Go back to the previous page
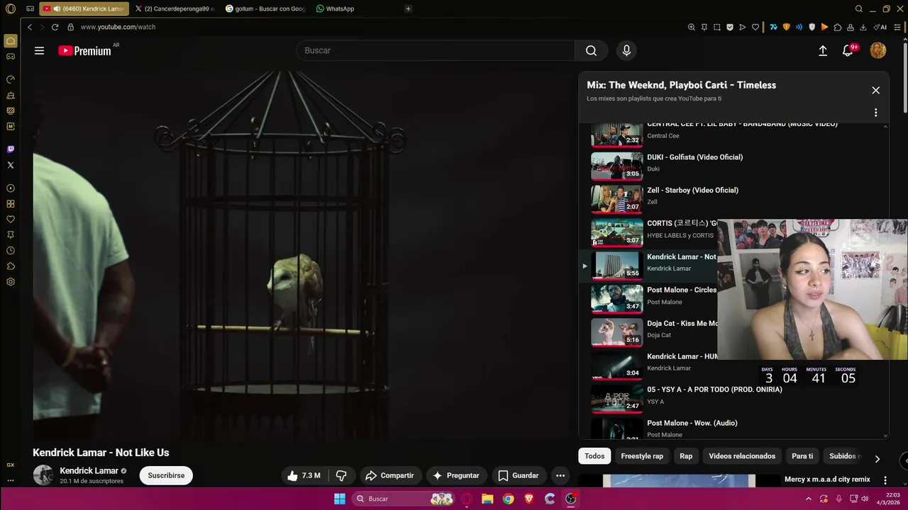 pyautogui.click(x=29, y=27)
